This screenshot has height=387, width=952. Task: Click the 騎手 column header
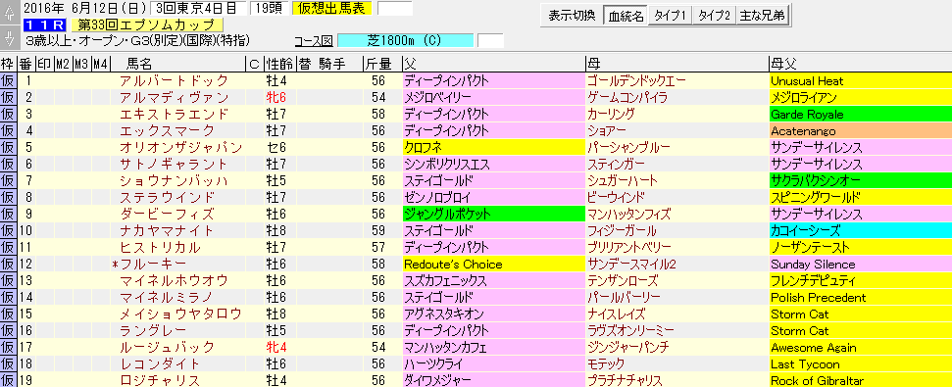pyautogui.click(x=332, y=64)
